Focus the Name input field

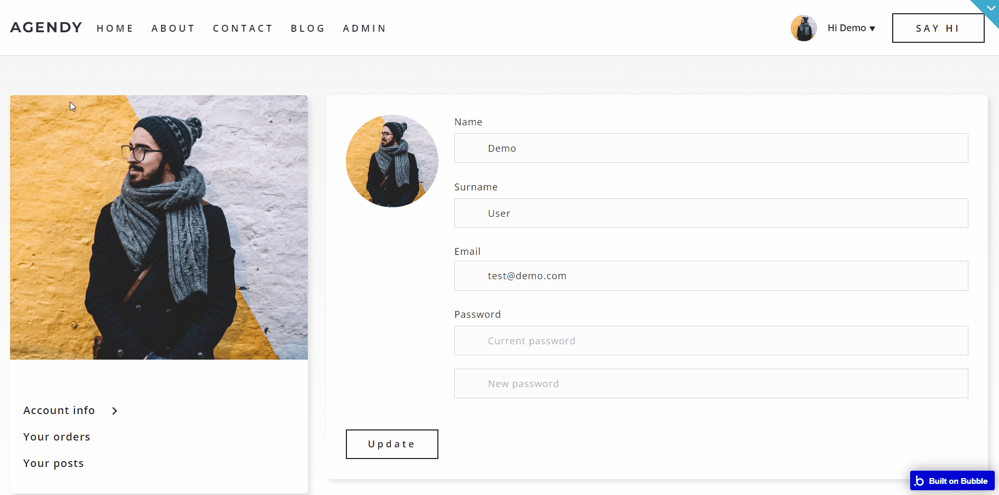(x=711, y=148)
